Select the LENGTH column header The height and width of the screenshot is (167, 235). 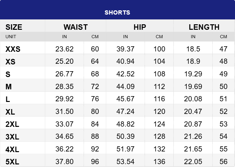point(204,27)
